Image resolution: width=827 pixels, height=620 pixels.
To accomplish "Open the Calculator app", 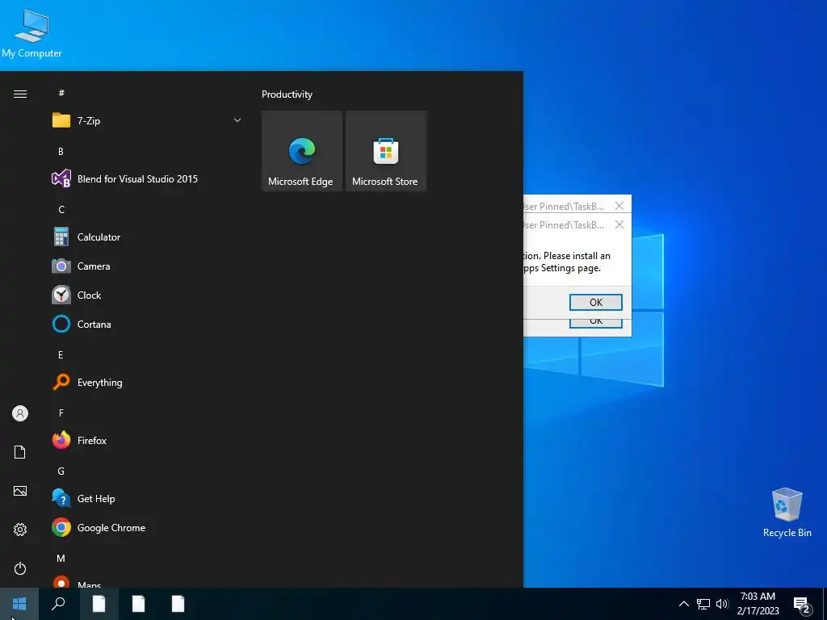I will 99,237.
